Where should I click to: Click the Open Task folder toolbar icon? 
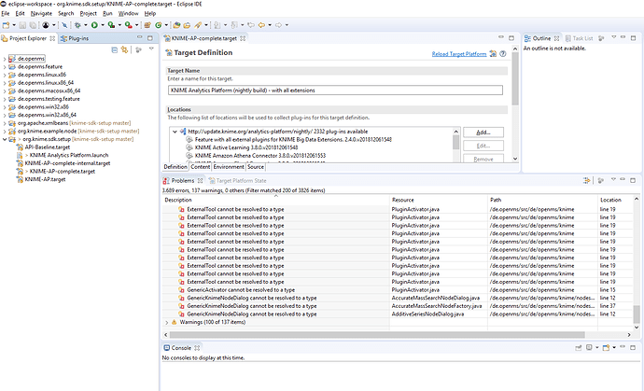click(x=187, y=25)
